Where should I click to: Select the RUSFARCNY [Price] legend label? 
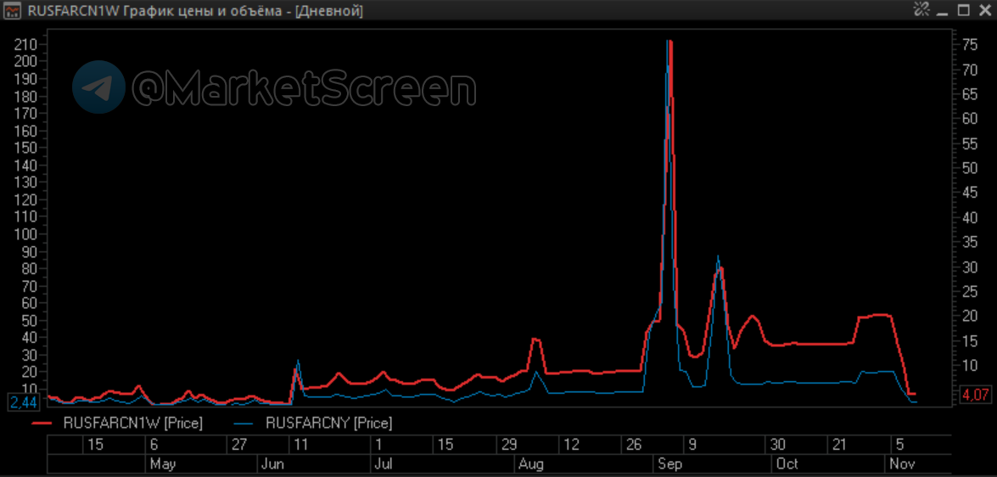[328, 423]
